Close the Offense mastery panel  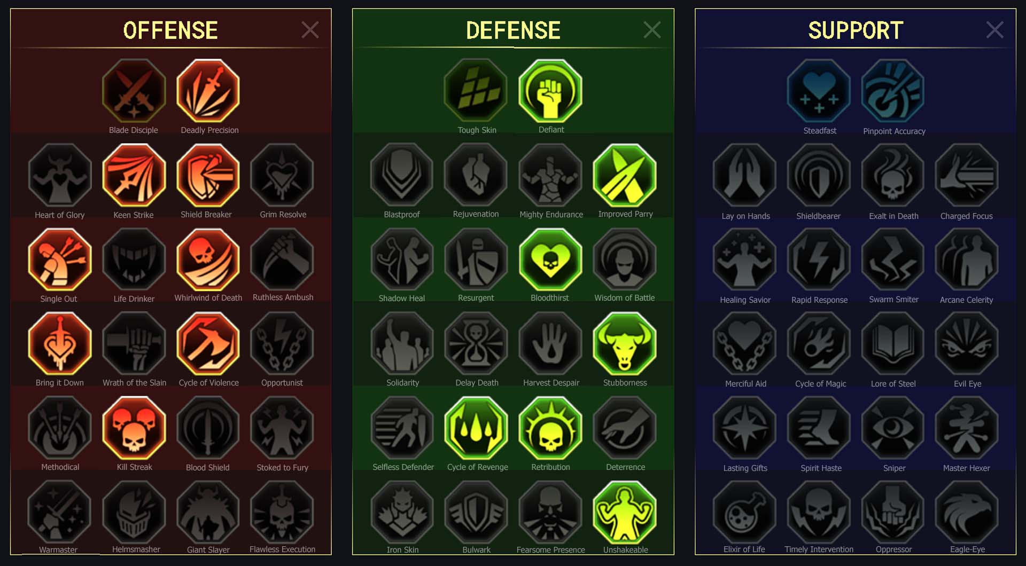(310, 30)
